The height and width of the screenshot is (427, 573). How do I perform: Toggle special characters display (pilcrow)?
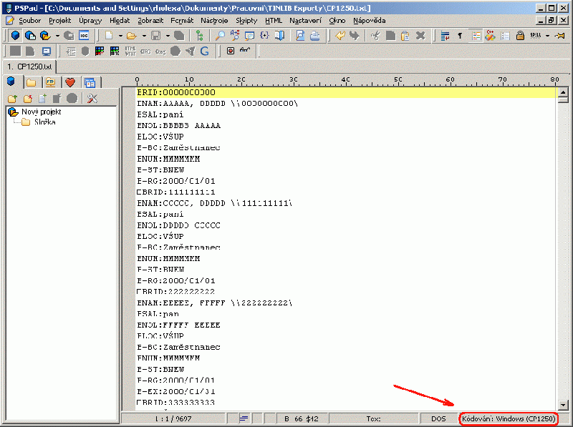click(460, 35)
